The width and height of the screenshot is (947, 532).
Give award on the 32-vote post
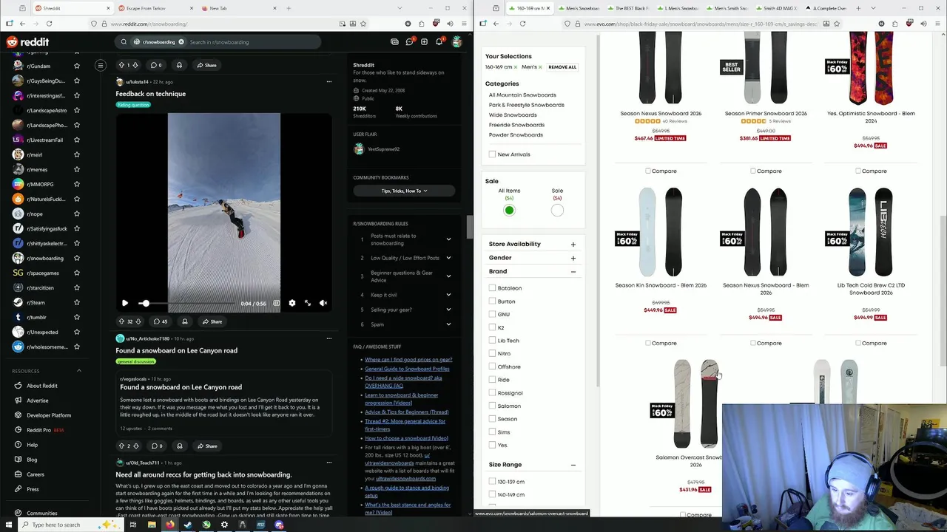click(185, 321)
